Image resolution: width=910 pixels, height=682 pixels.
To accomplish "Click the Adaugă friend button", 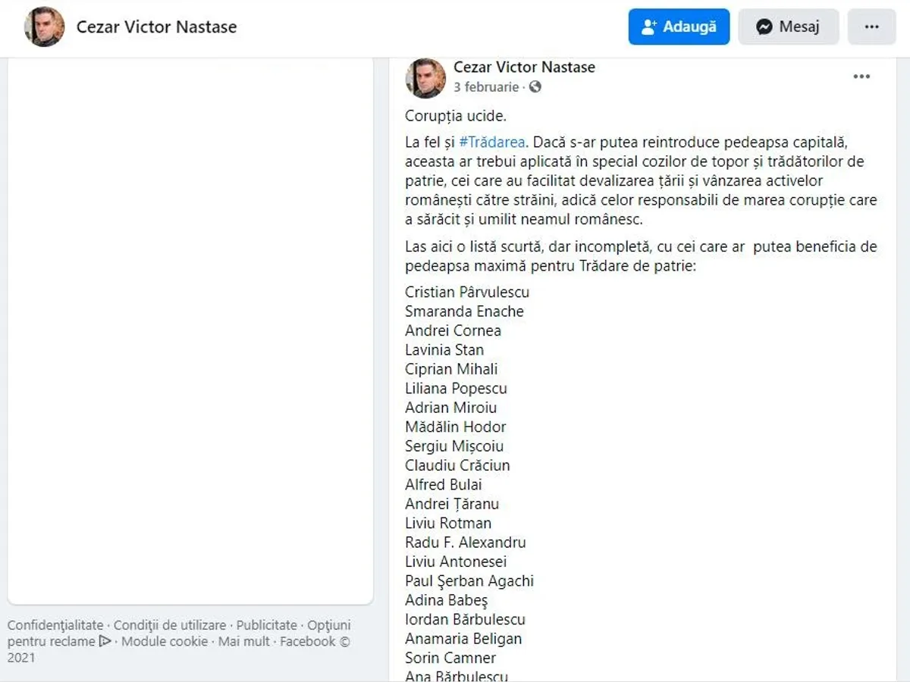I will tap(679, 27).
